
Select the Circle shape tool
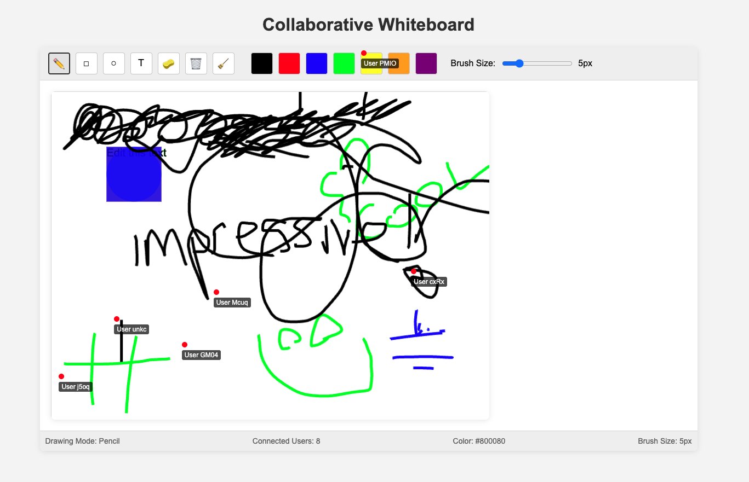[x=114, y=63]
